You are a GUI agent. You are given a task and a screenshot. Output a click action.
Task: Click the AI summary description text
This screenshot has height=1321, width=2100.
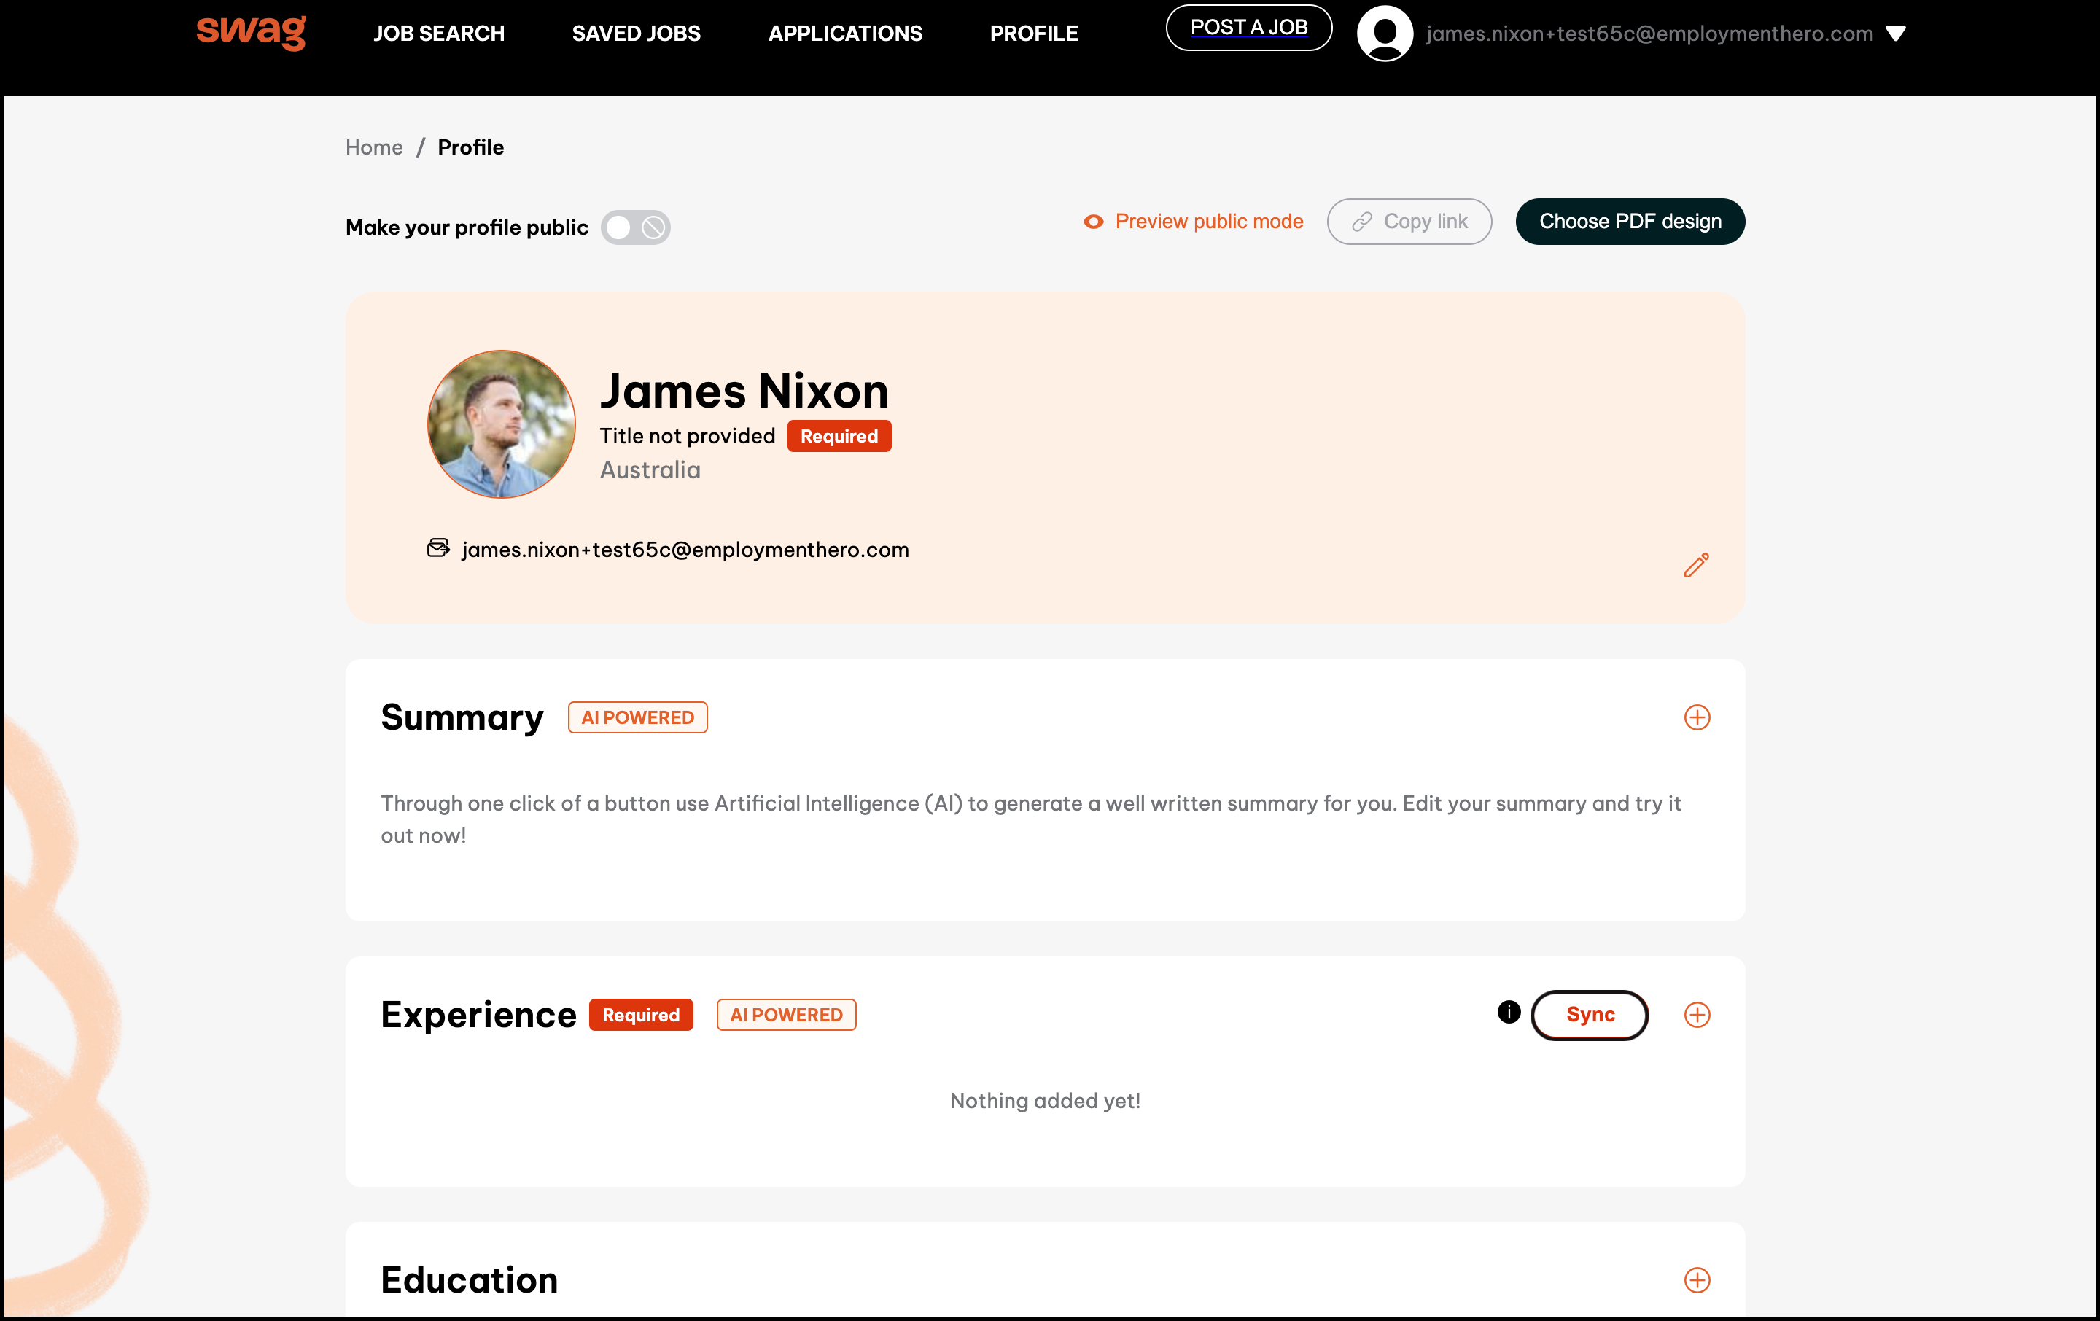click(x=1031, y=819)
